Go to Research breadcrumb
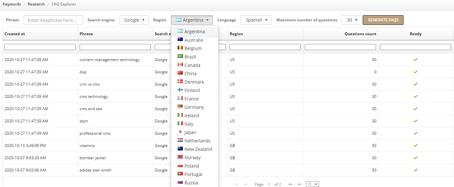 coord(36,4)
